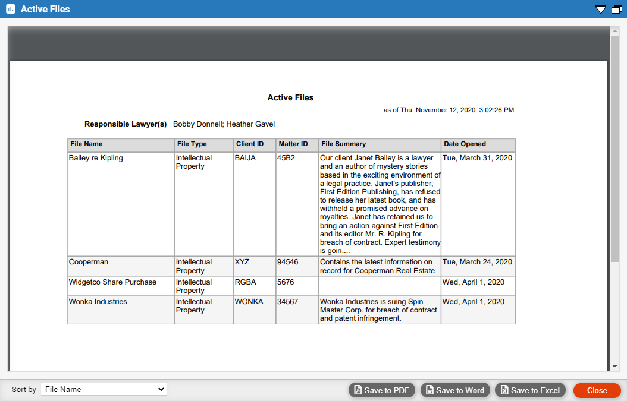Click date Tue, March 24, 2020
The width and height of the screenshot is (627, 401).
point(477,262)
